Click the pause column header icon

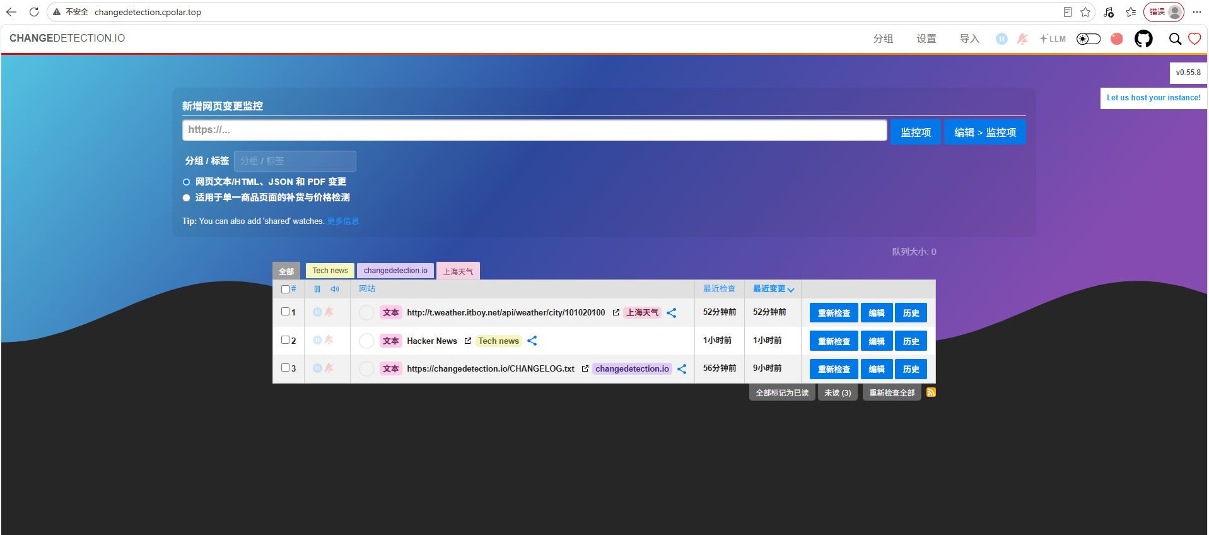click(317, 289)
